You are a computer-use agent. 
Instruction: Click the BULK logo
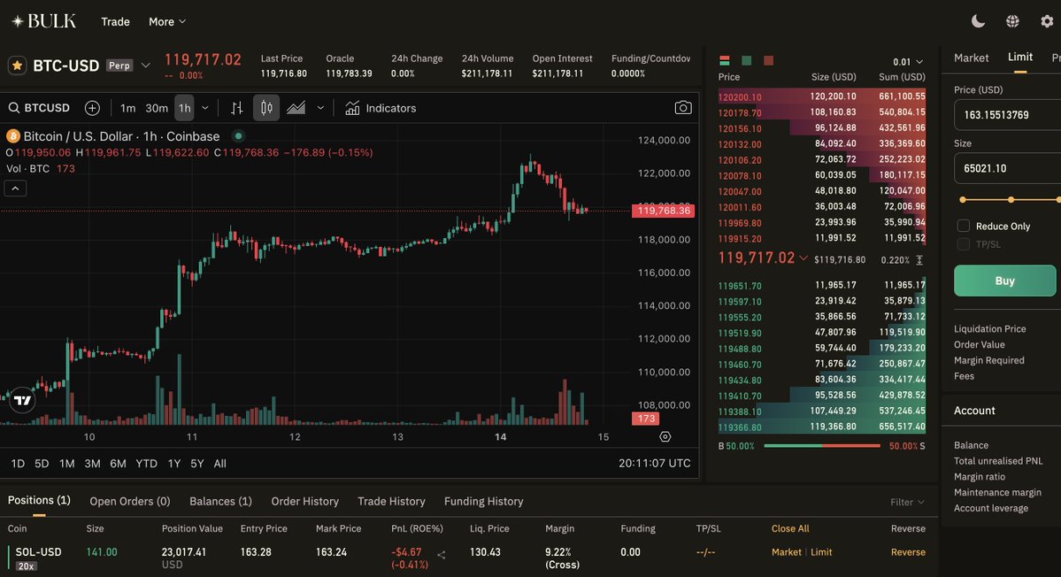tap(44, 21)
